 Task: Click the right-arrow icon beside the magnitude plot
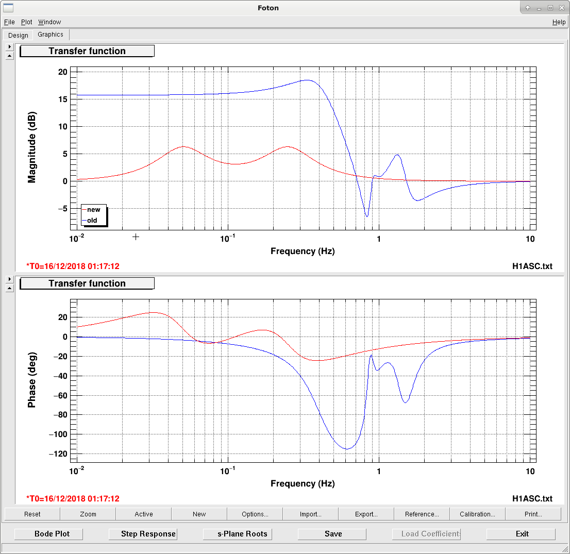[x=10, y=47]
